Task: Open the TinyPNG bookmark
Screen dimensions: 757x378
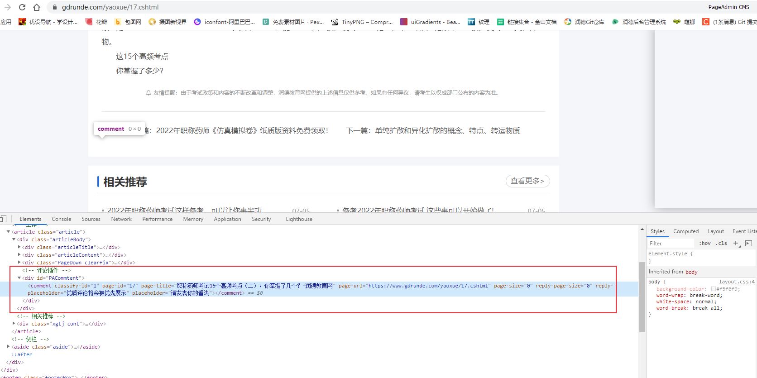Action: coord(362,22)
